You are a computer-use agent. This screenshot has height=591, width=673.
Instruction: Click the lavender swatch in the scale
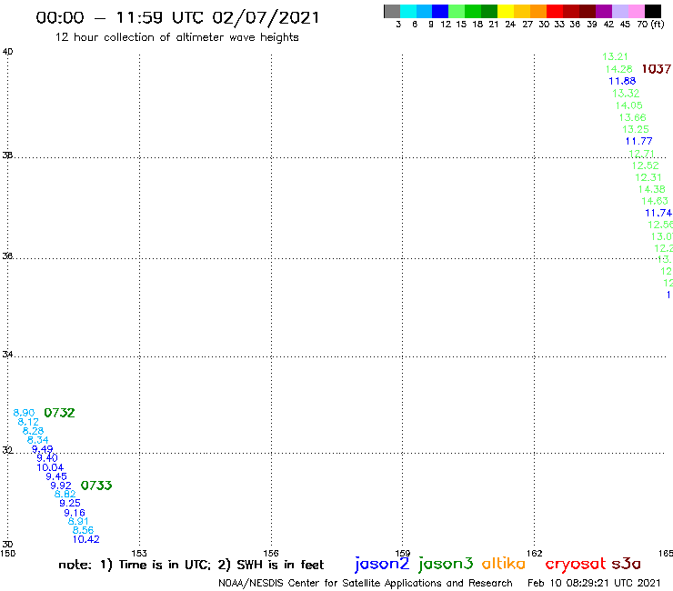click(619, 11)
